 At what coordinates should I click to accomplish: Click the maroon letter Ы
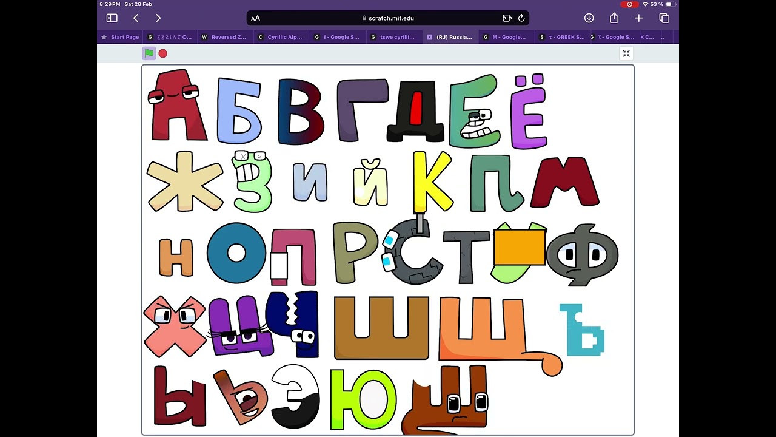coord(179,395)
